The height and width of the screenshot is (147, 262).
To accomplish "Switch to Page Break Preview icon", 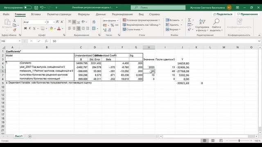I will coord(221,140).
